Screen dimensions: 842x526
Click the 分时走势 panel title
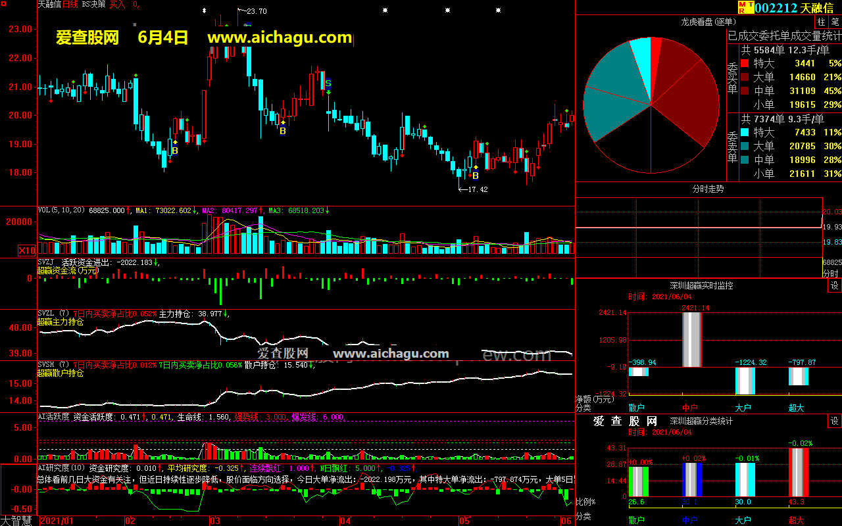coord(708,189)
